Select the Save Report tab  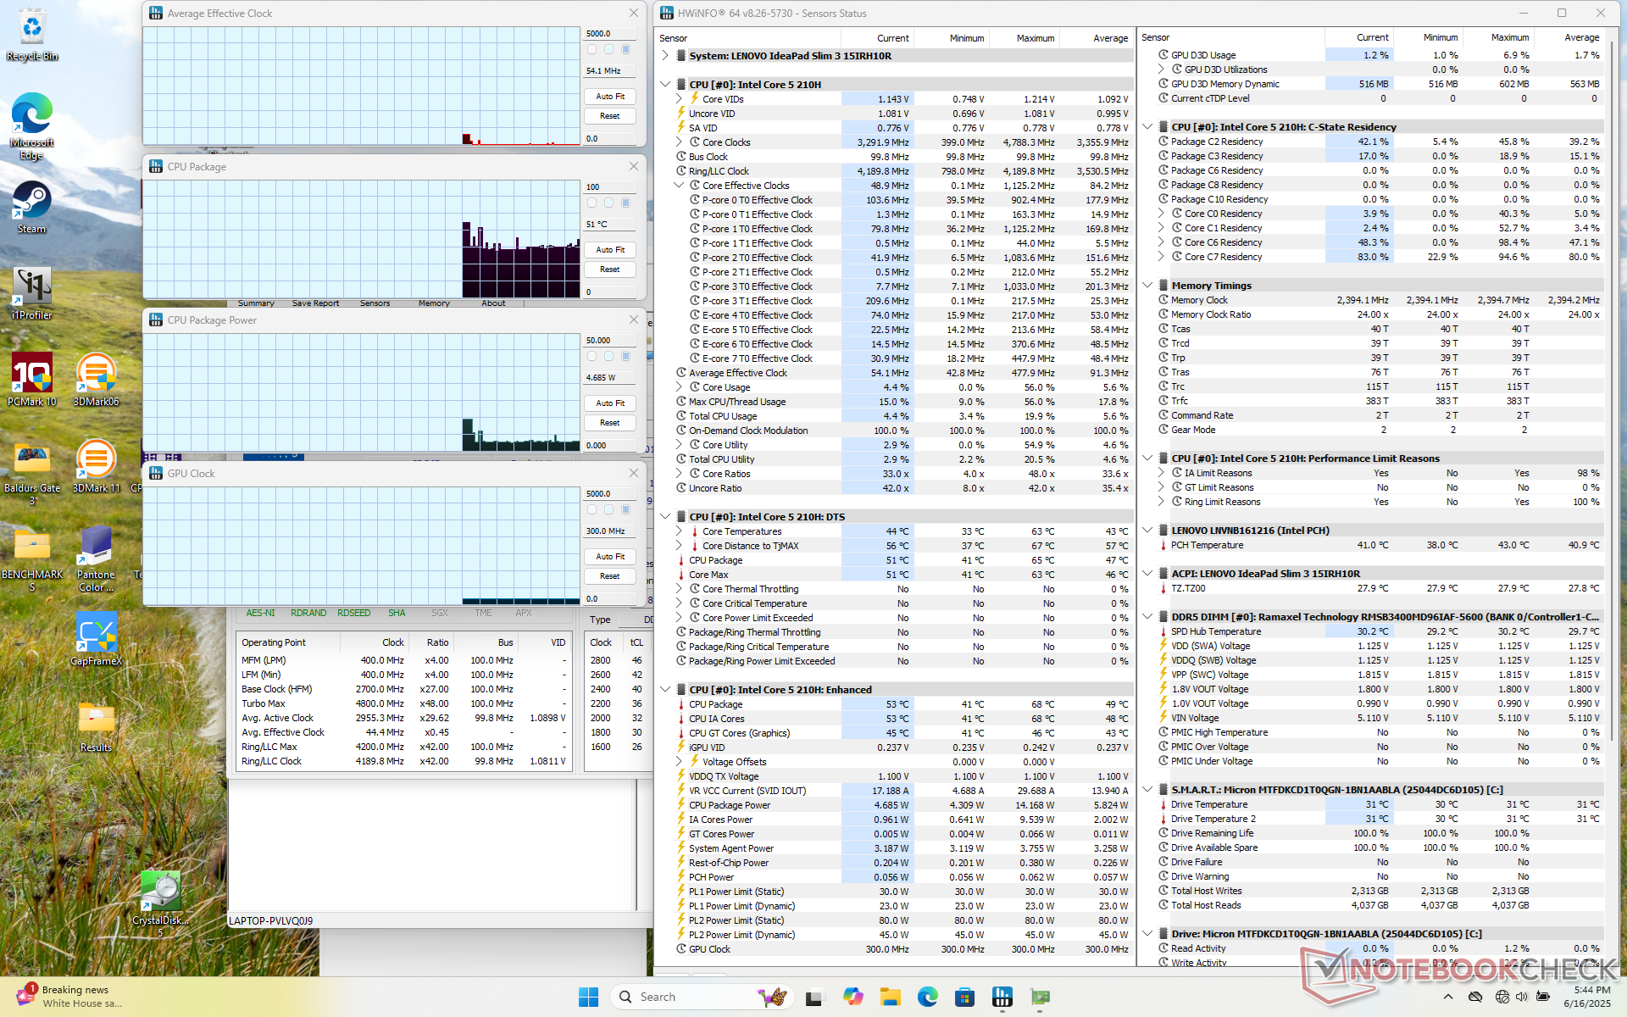tap(315, 303)
